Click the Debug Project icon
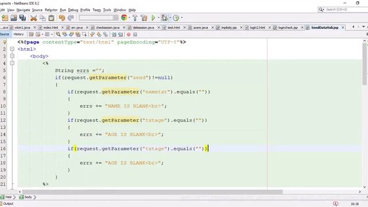This screenshot has height=207, width=368. coord(164,18)
